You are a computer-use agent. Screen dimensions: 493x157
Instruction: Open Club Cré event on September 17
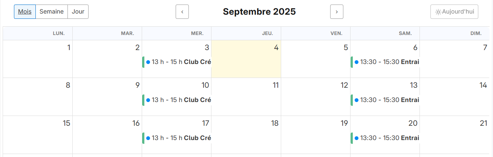tap(179, 138)
